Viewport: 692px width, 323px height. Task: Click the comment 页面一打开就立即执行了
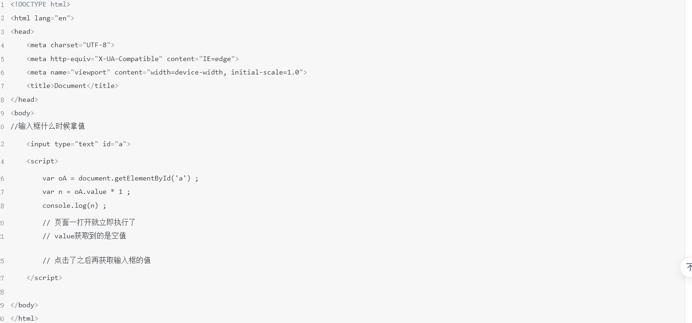pos(89,223)
